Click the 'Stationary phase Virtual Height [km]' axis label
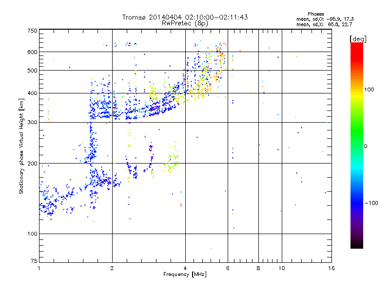Screen dimensions: 390x292 (x=21, y=146)
